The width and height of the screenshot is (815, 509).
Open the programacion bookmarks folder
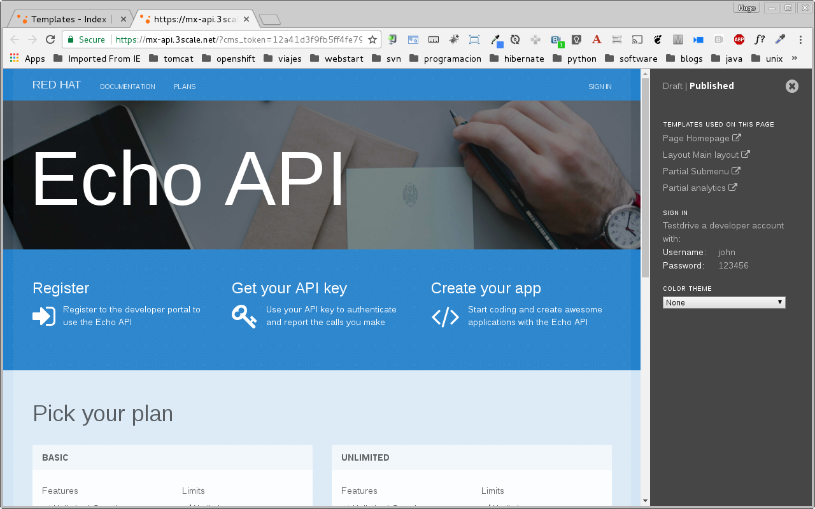coord(446,59)
